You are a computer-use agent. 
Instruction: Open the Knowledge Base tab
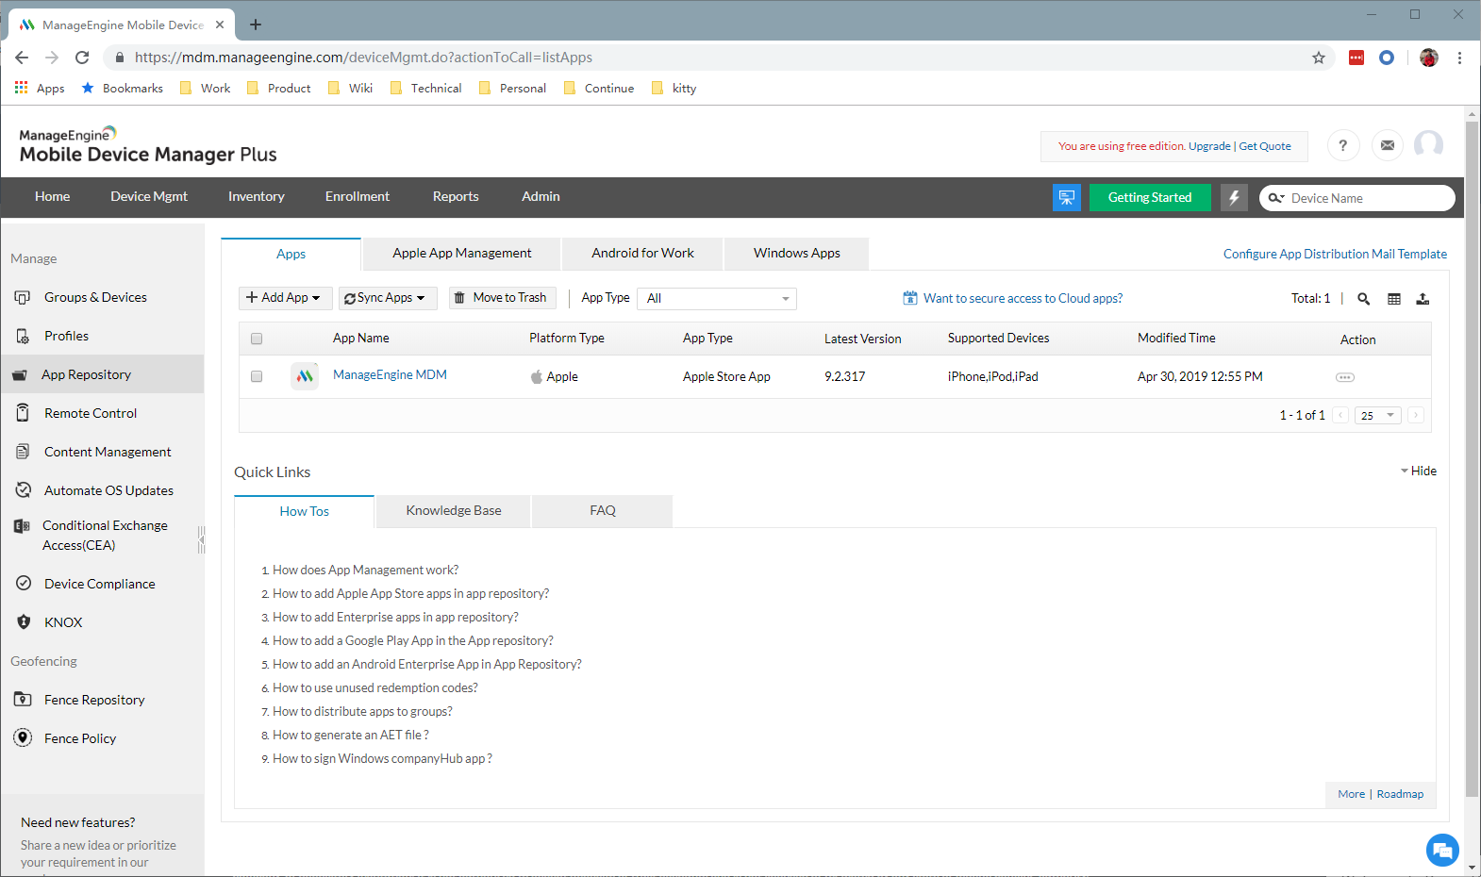pos(454,511)
